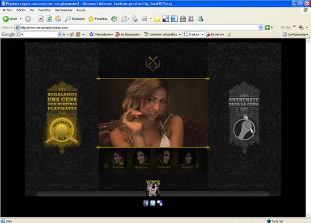Expand the Vínculos links toolbar chevron
The height and width of the screenshot is (223, 311).
[x=295, y=27]
